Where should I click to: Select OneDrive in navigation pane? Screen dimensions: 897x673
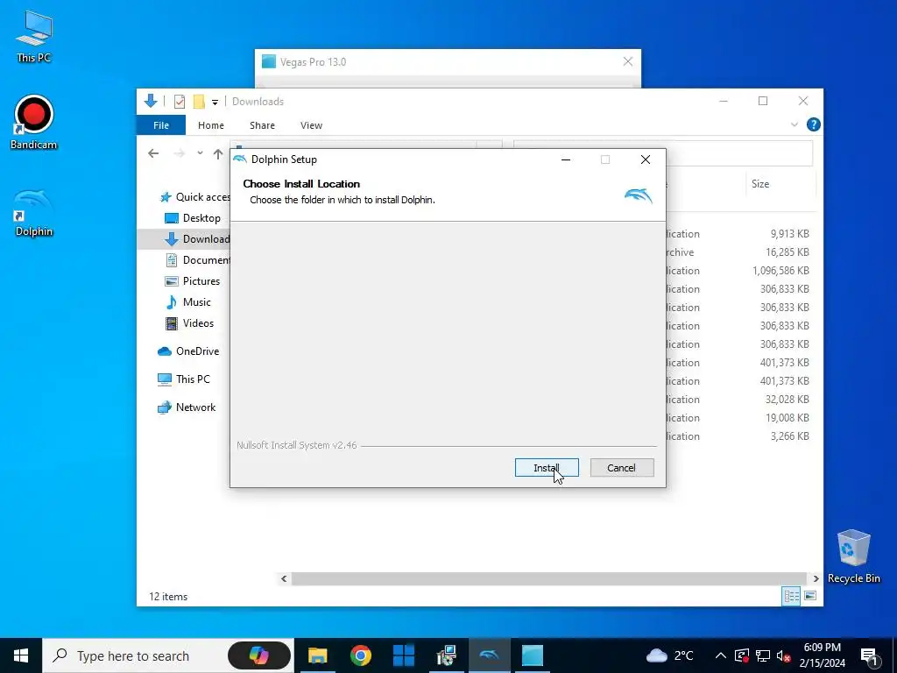(188, 351)
